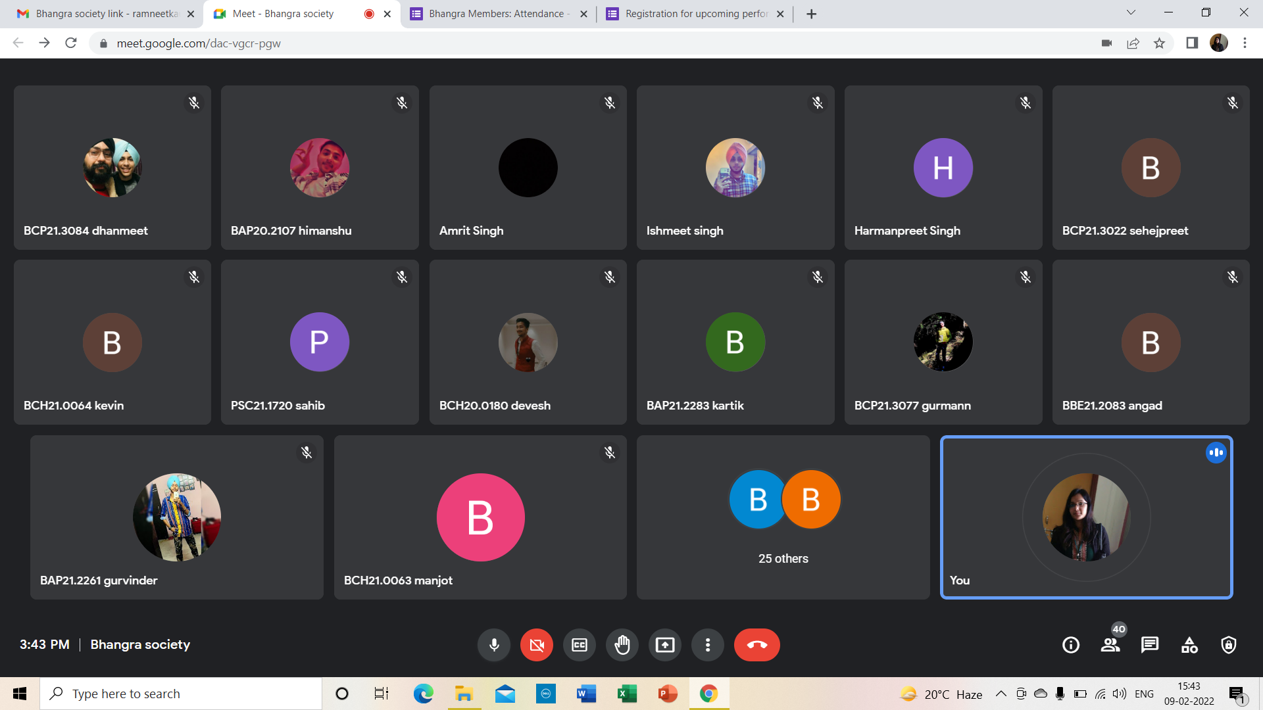Switch to Registration for upcoming performance tab

pyautogui.click(x=696, y=14)
